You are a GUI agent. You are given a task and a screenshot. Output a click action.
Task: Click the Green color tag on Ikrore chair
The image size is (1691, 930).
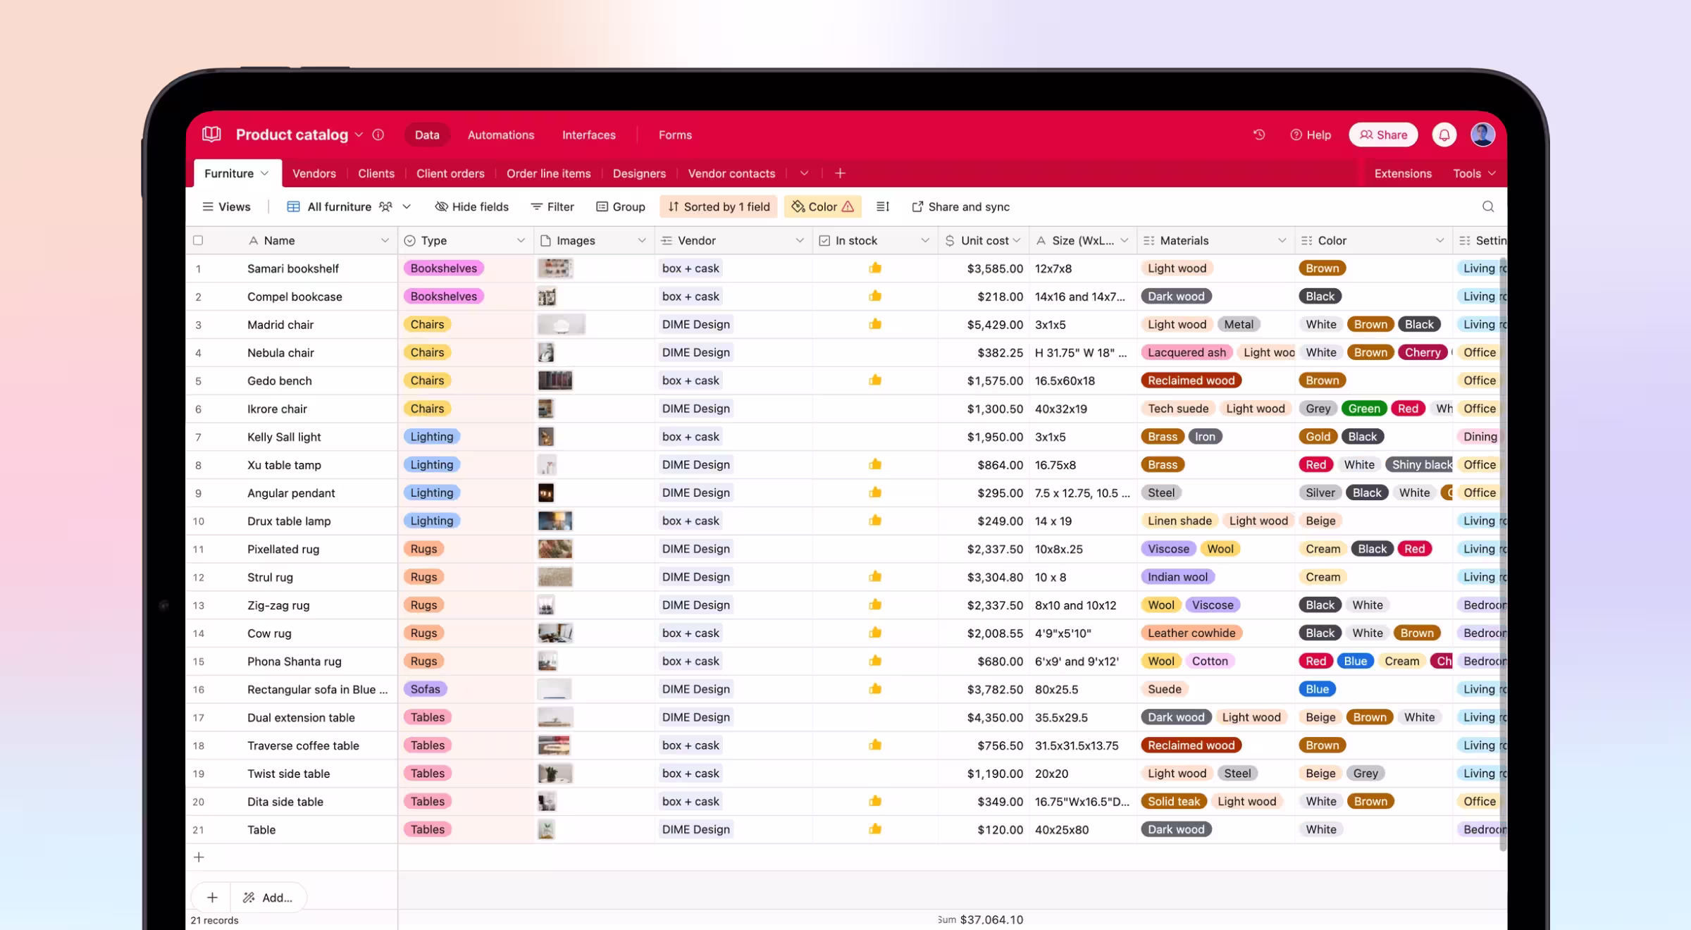click(1364, 409)
